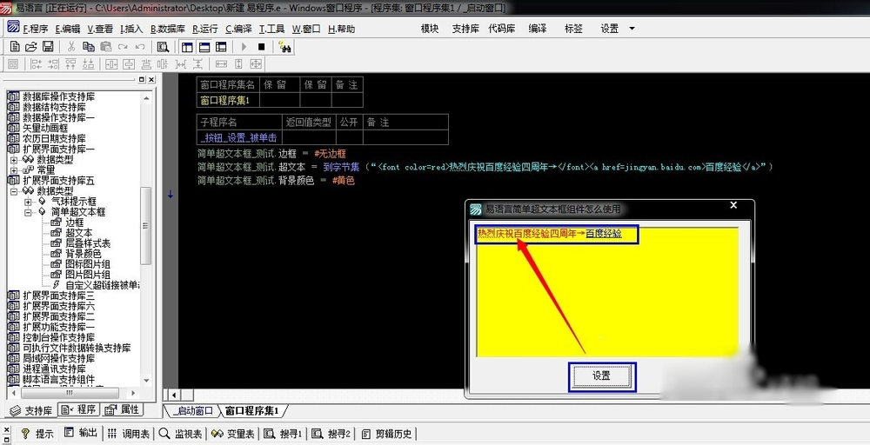Open the dropdown arrow next to 设置

coord(632,29)
